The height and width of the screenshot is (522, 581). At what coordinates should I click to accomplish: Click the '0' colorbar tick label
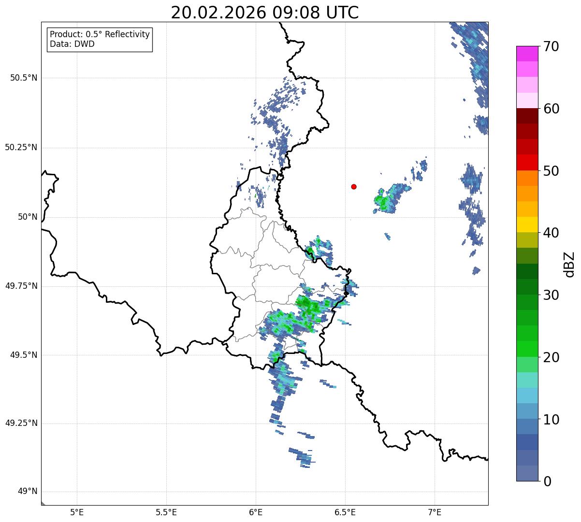547,481
